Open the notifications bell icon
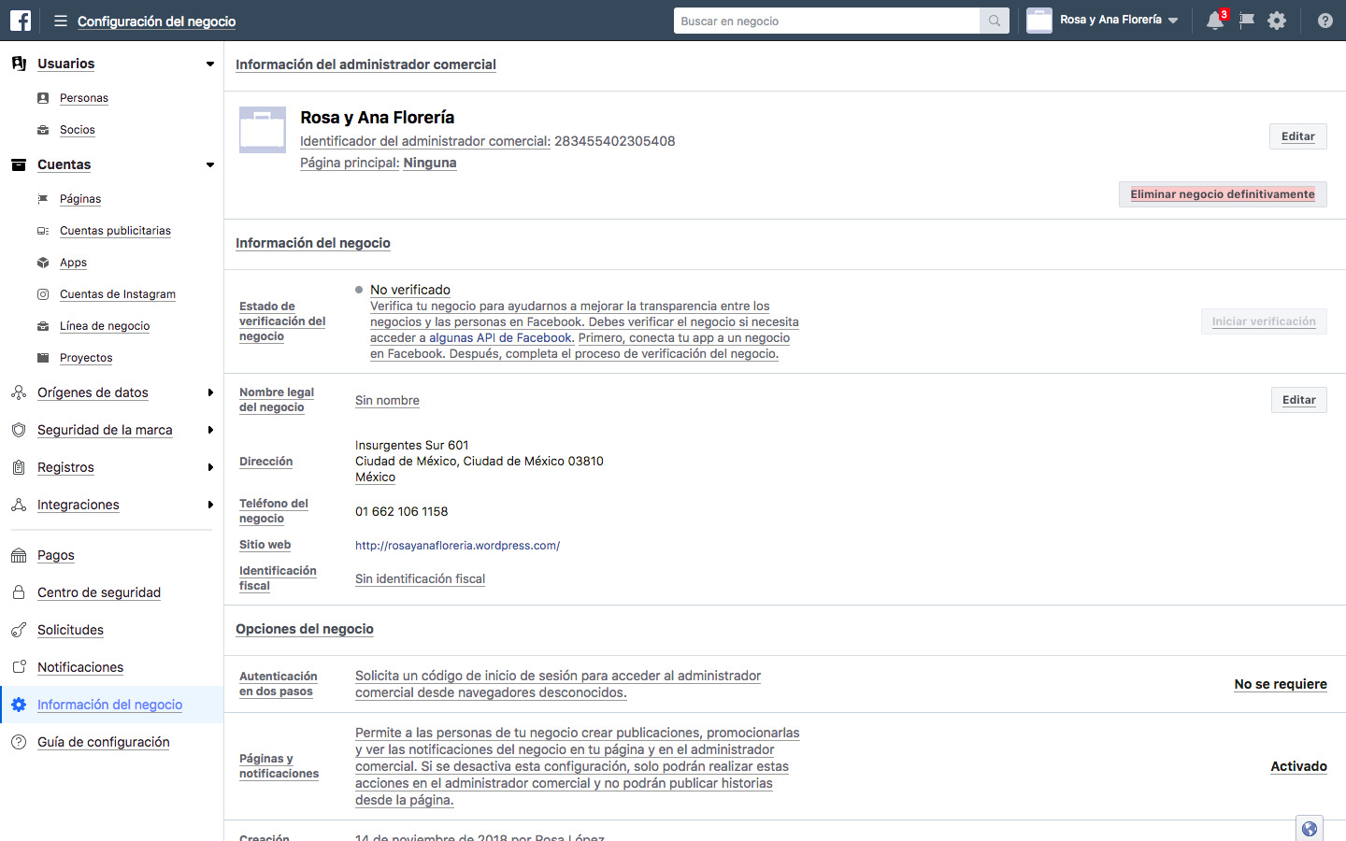 pyautogui.click(x=1215, y=21)
